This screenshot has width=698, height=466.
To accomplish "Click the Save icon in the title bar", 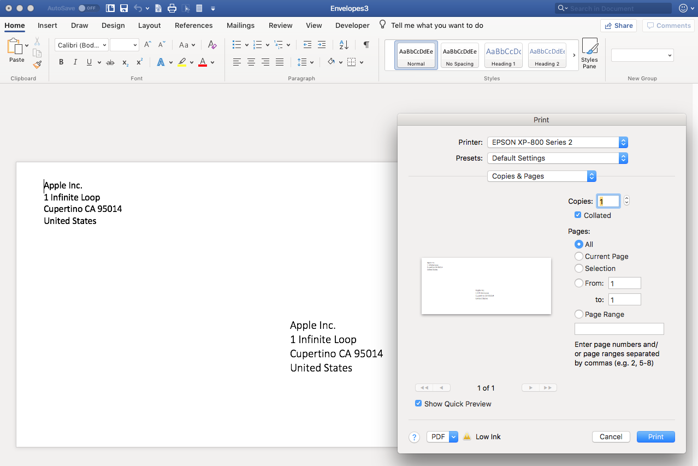I will pyautogui.click(x=124, y=8).
